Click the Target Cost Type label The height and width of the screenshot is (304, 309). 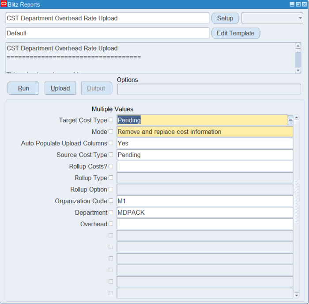[x=83, y=120]
